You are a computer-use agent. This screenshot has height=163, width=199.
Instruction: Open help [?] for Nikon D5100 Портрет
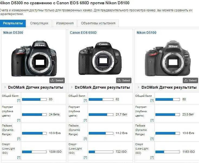[152, 120]
